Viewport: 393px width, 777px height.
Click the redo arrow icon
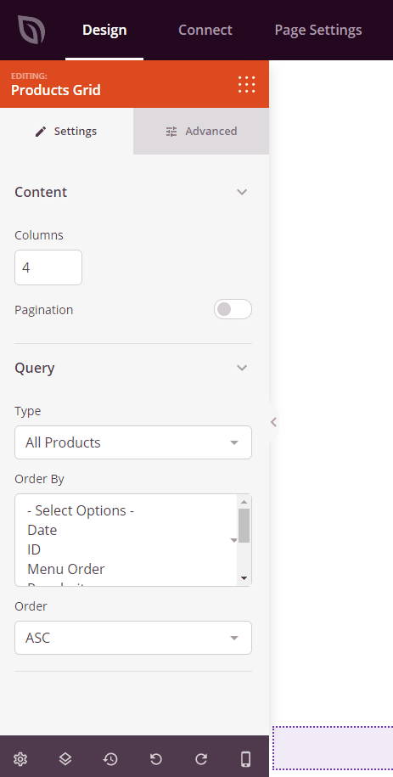(x=200, y=758)
